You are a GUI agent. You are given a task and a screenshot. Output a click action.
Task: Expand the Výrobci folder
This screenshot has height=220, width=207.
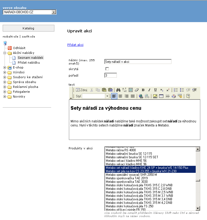pyautogui.click(x=5, y=73)
